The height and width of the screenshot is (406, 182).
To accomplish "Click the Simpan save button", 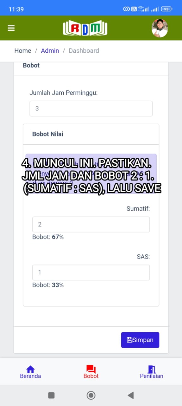I will pyautogui.click(x=140, y=340).
